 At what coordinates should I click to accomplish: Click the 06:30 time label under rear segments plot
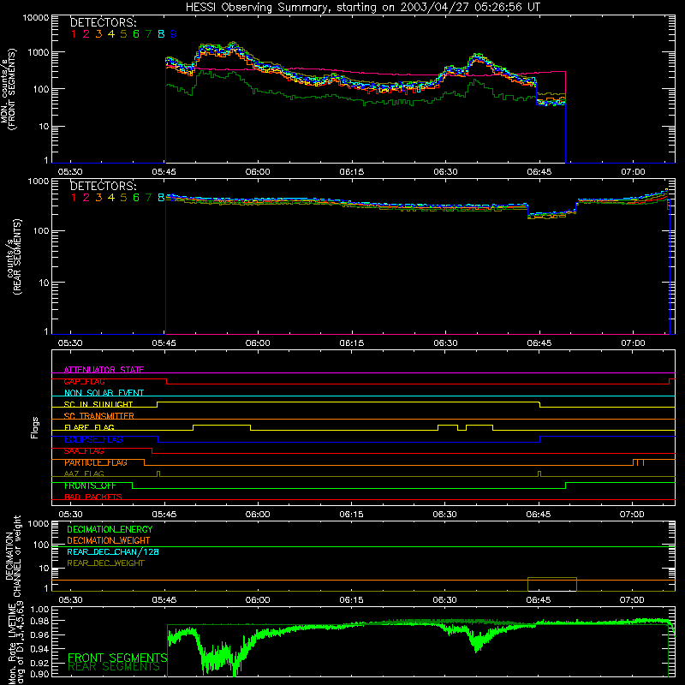pyautogui.click(x=445, y=343)
